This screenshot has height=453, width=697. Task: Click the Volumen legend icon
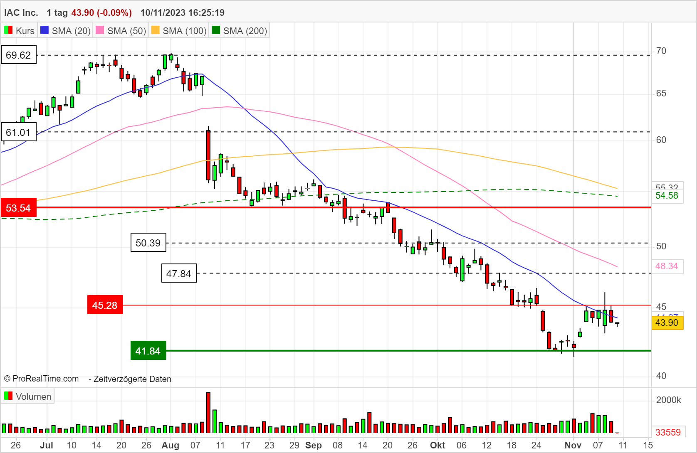8,396
